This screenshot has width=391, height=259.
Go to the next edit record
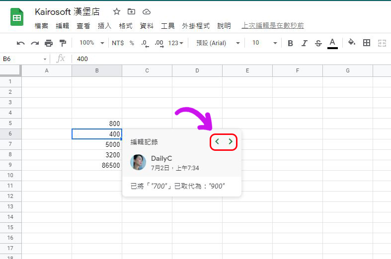coord(231,142)
